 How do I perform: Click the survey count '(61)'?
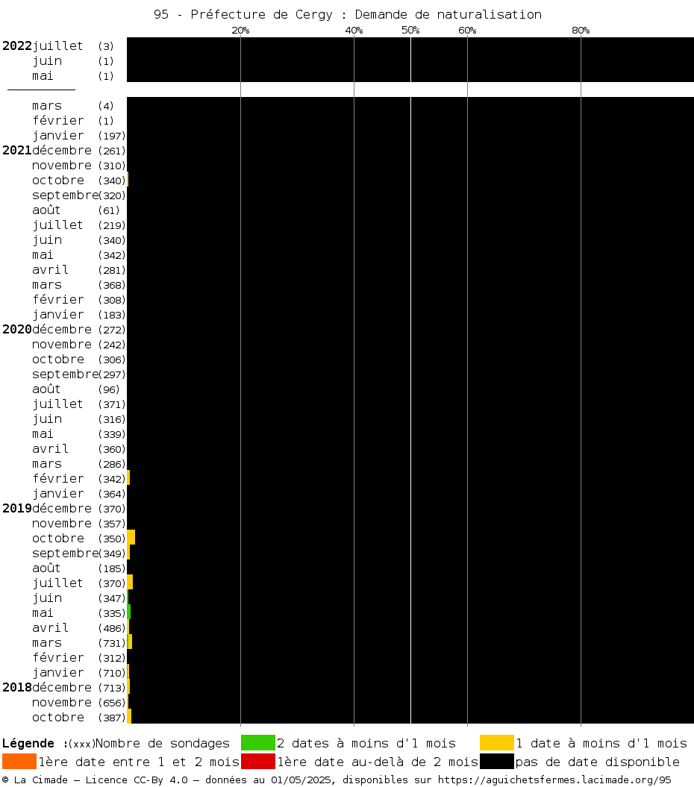(109, 210)
